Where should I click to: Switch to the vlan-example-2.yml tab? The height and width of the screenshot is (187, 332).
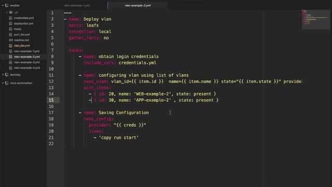click(138, 6)
